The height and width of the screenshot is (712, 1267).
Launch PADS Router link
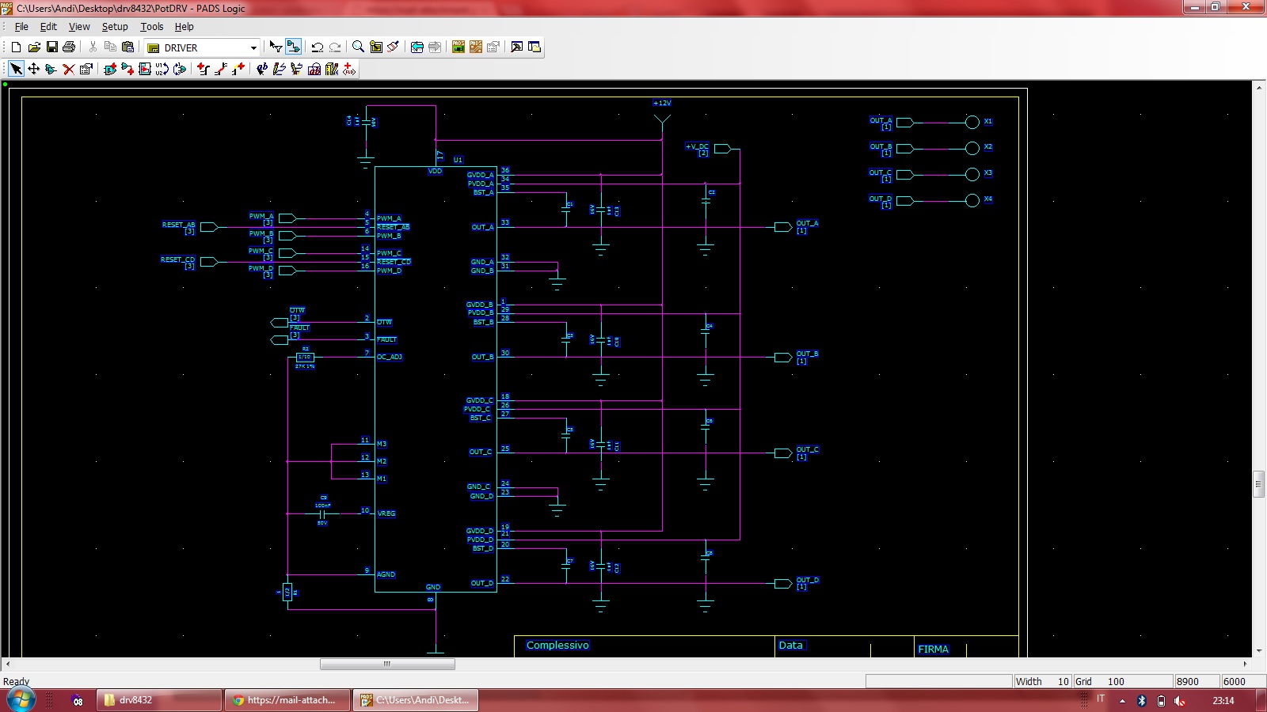(476, 47)
